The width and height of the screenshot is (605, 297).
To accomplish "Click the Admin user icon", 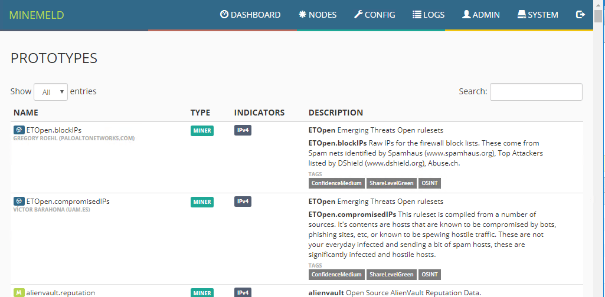I will point(466,15).
